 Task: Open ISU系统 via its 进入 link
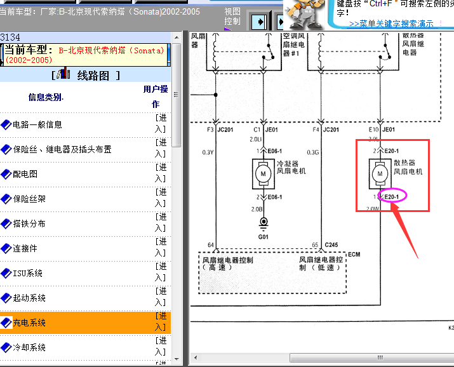(161, 272)
